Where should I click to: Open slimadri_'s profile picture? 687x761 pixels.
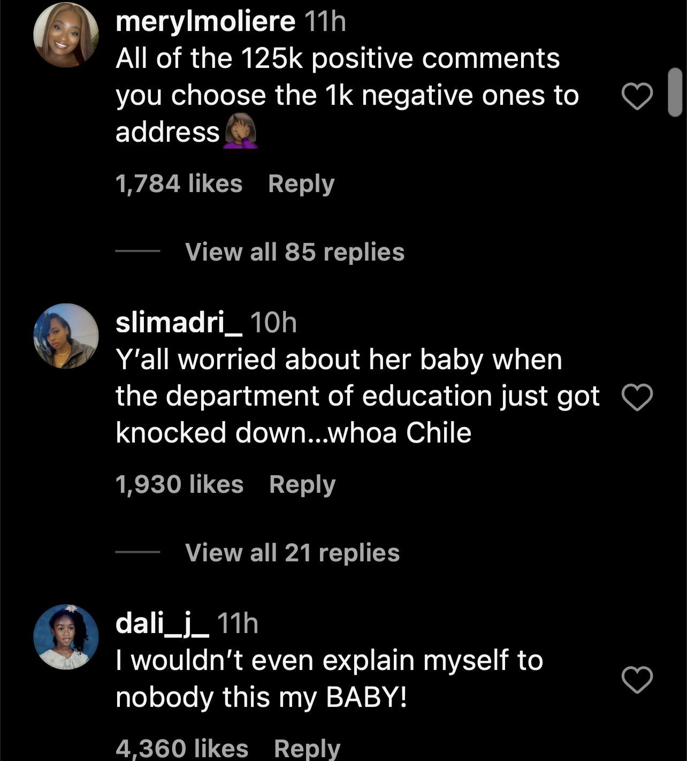pyautogui.click(x=66, y=336)
